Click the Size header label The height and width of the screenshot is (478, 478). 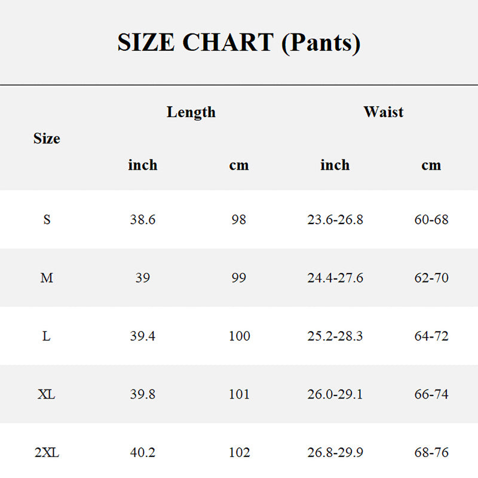click(x=47, y=139)
